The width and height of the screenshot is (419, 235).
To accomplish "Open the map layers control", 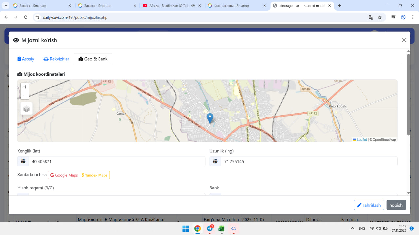I will [x=27, y=109].
